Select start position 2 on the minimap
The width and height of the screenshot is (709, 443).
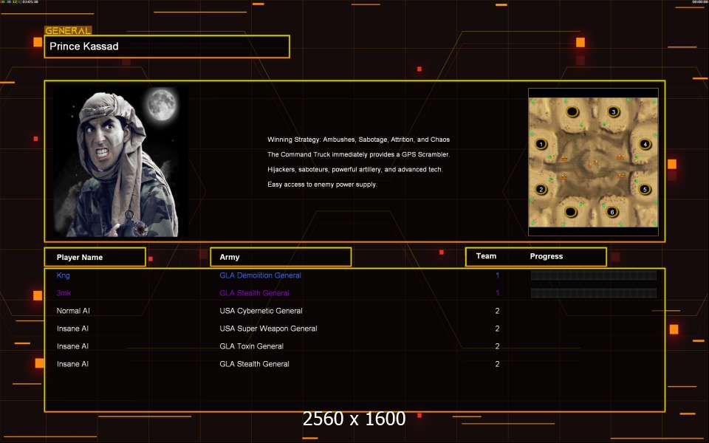[541, 190]
